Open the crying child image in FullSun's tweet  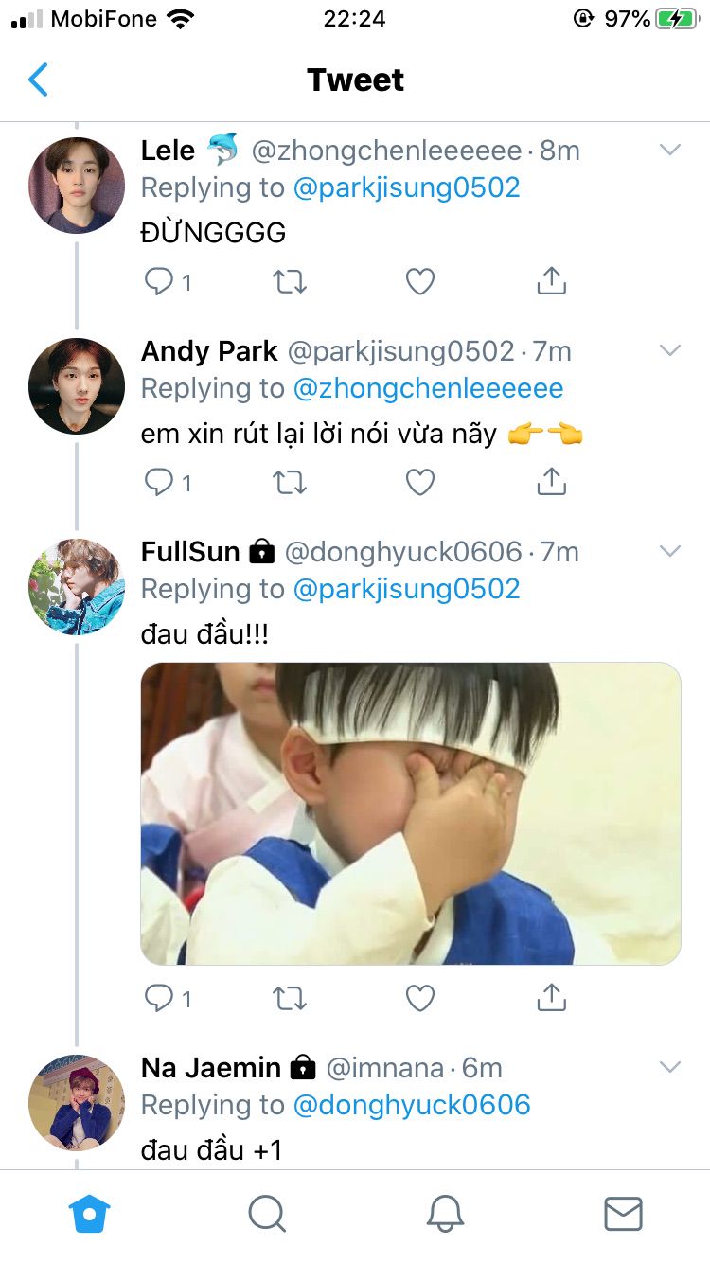pyautogui.click(x=411, y=813)
